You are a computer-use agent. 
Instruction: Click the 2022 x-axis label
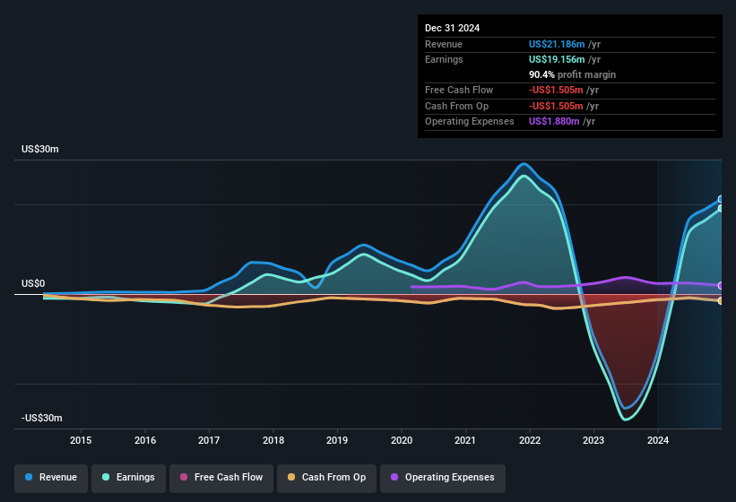click(530, 440)
